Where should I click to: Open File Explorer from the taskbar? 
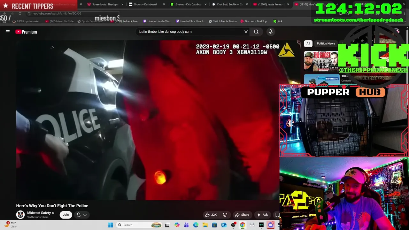(x=205, y=225)
